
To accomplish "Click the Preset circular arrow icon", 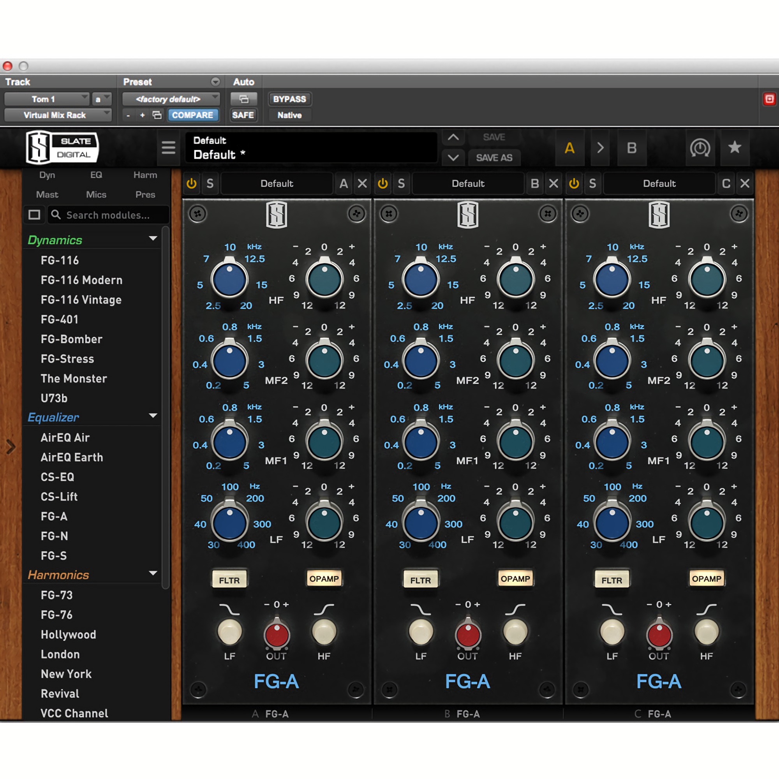I will point(216,82).
